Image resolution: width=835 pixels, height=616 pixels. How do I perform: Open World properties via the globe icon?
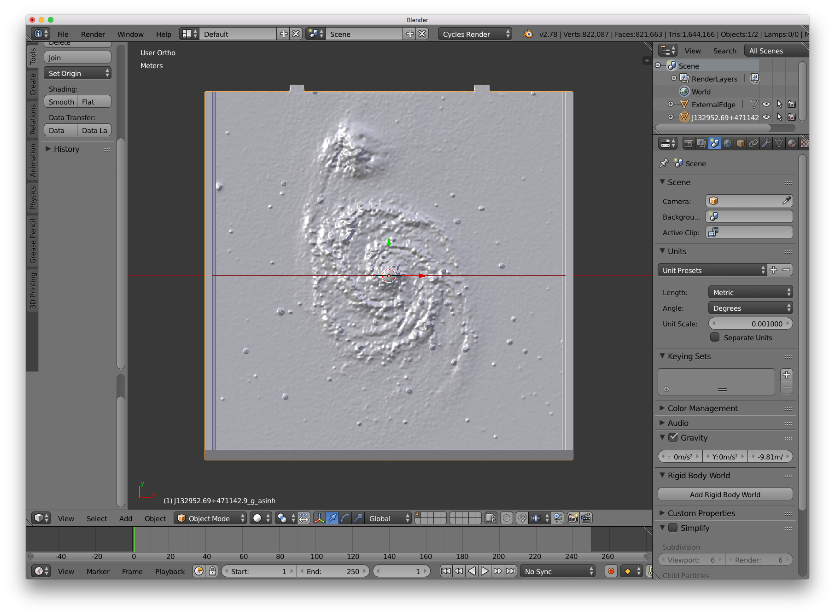728,143
